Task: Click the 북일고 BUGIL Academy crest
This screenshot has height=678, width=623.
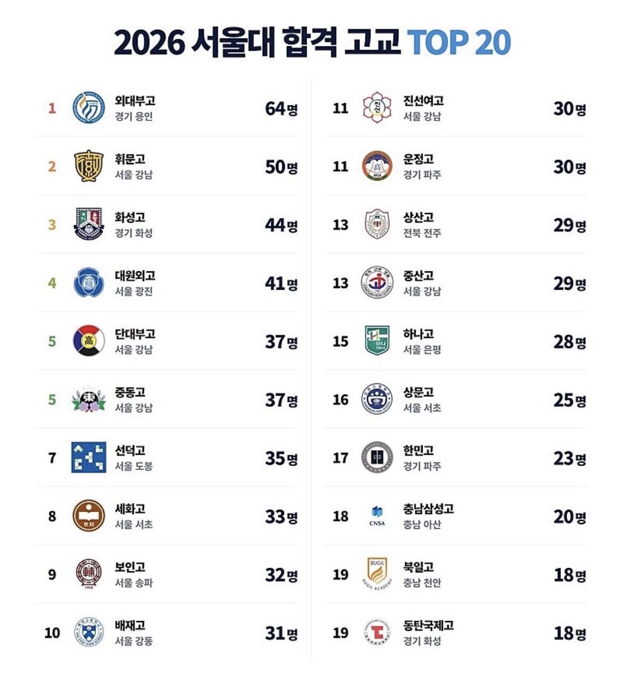Action: point(377,574)
